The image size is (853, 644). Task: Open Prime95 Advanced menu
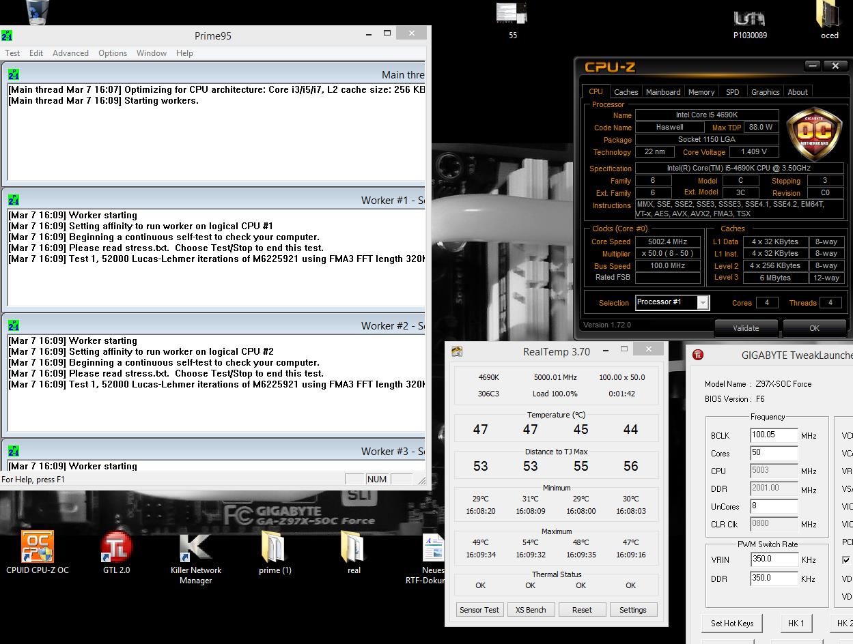coord(70,53)
